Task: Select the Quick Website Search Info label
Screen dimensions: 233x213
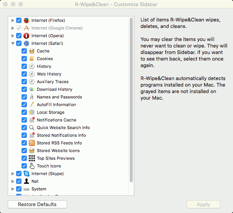Action: [x=63, y=128]
